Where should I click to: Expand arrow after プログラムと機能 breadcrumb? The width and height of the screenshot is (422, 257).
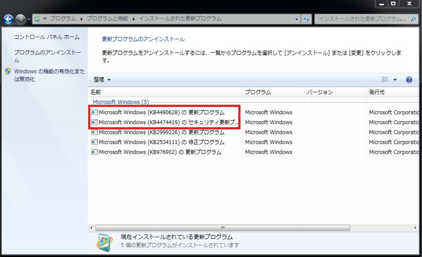click(134, 19)
